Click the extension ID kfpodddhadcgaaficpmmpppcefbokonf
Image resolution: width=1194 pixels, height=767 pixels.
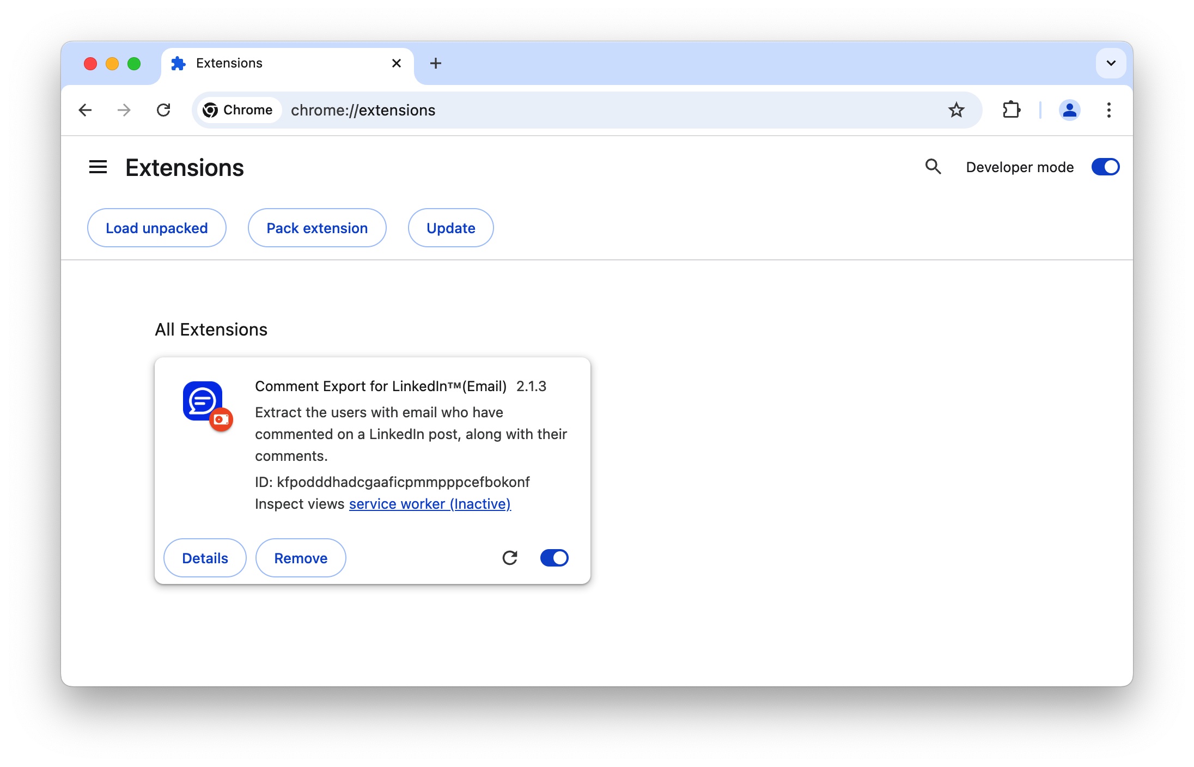tap(403, 482)
